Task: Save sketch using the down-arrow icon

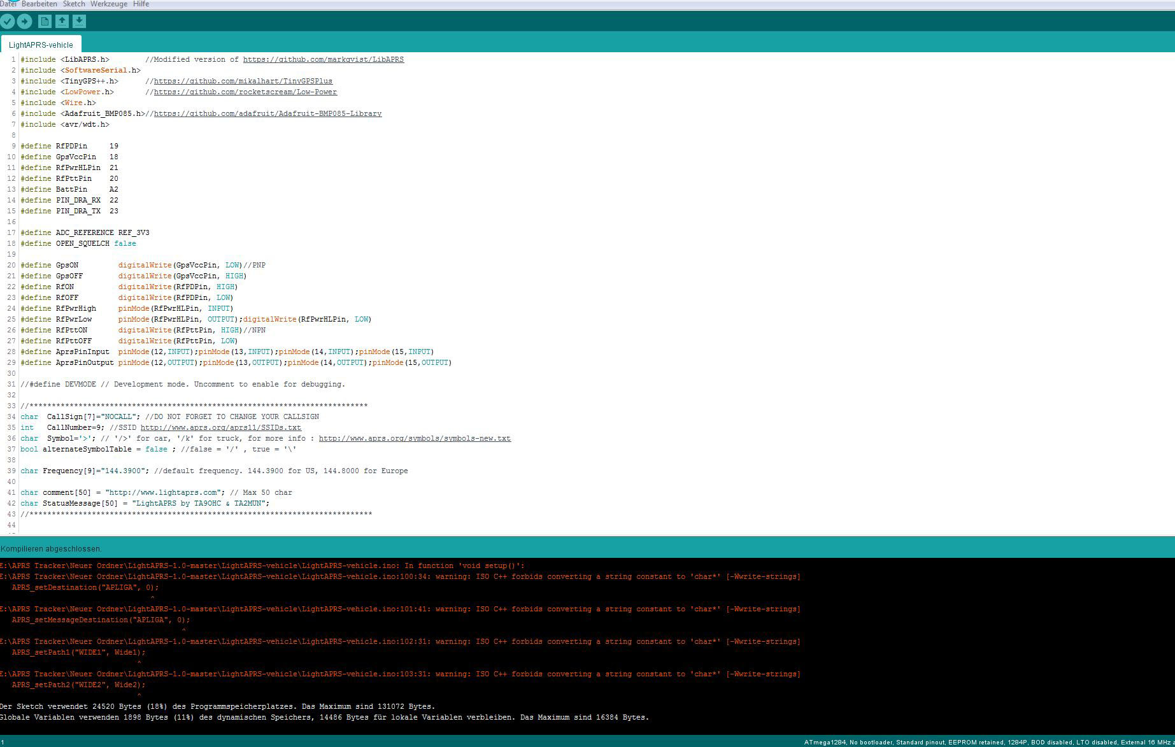Action: click(x=79, y=22)
